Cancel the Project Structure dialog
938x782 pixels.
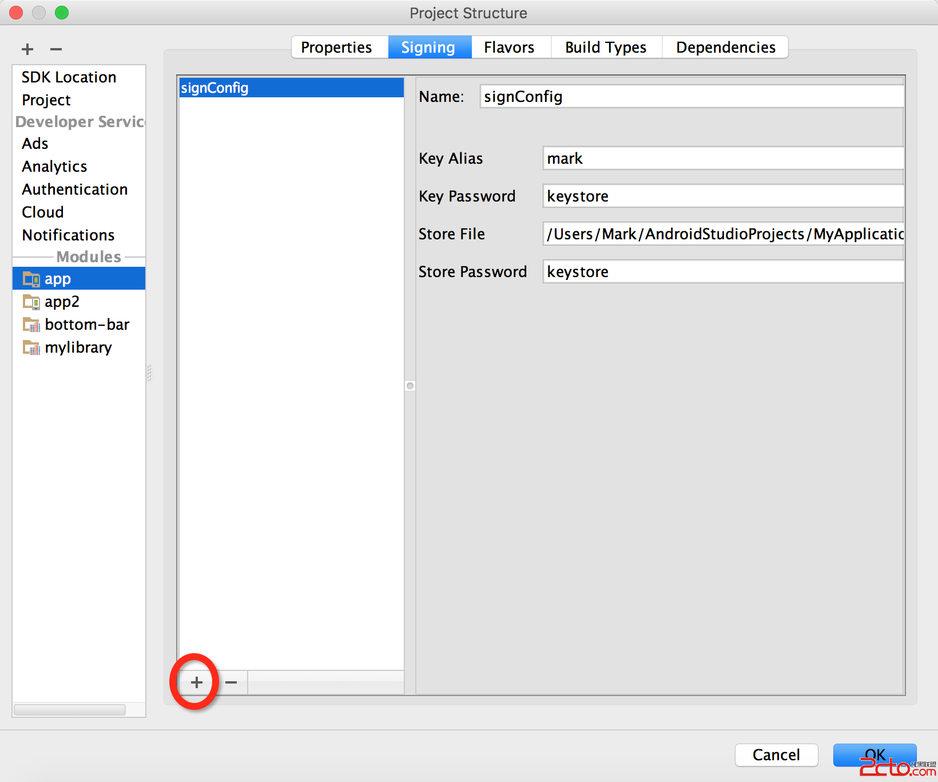(776, 755)
